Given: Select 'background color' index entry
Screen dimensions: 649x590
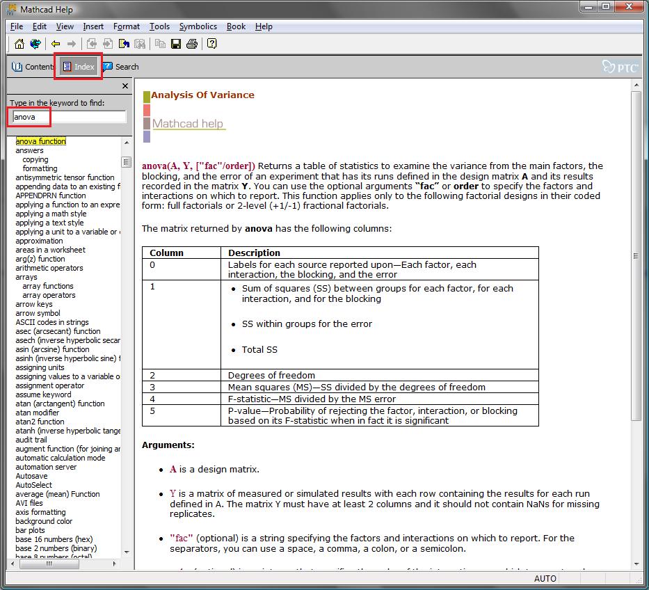Looking at the screenshot, I should [x=44, y=521].
